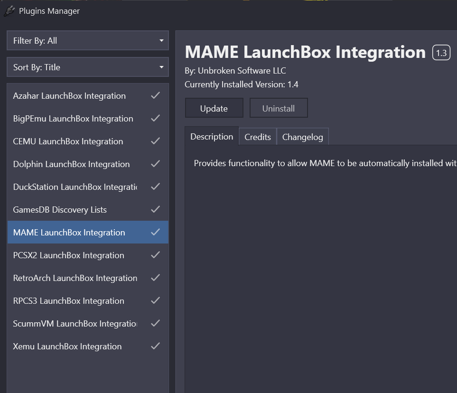This screenshot has width=457, height=393.
Task: Click the DuckStation installed checkmark icon
Action: point(155,187)
